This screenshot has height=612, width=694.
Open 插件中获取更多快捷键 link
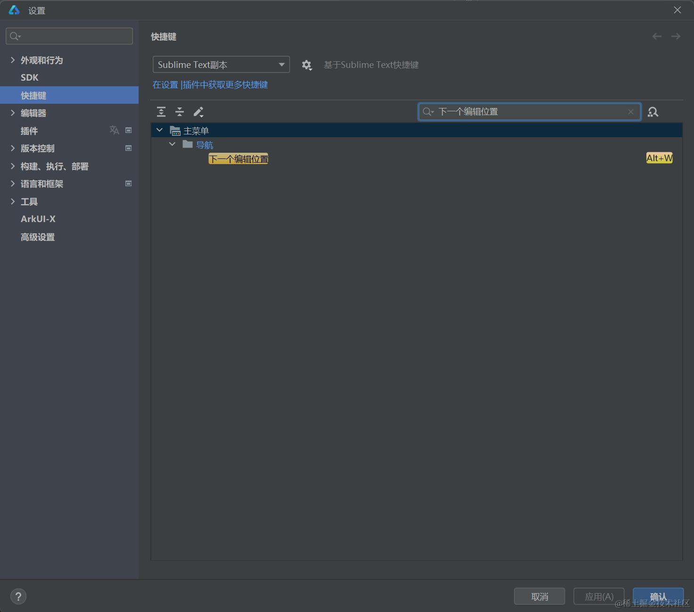(x=225, y=85)
